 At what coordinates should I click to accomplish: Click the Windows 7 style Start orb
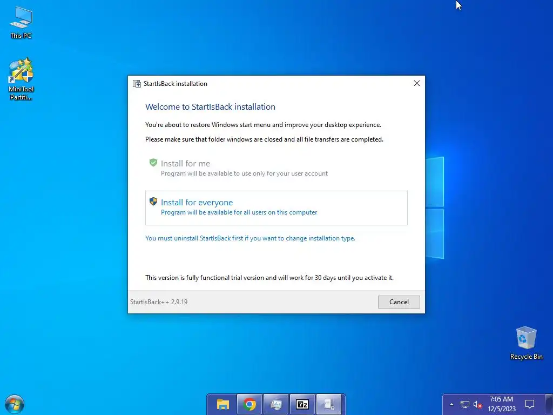[x=15, y=404]
